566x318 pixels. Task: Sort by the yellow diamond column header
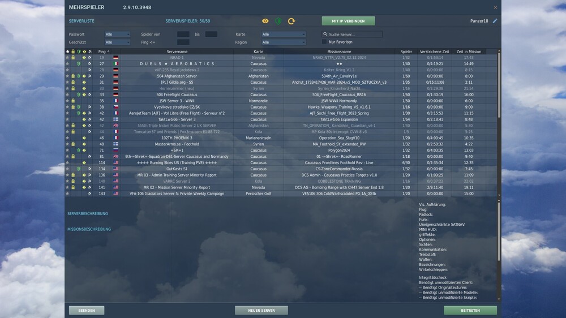pyautogui.click(x=84, y=51)
